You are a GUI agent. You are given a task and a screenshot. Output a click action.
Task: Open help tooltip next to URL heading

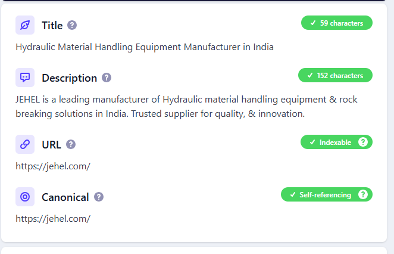click(71, 144)
